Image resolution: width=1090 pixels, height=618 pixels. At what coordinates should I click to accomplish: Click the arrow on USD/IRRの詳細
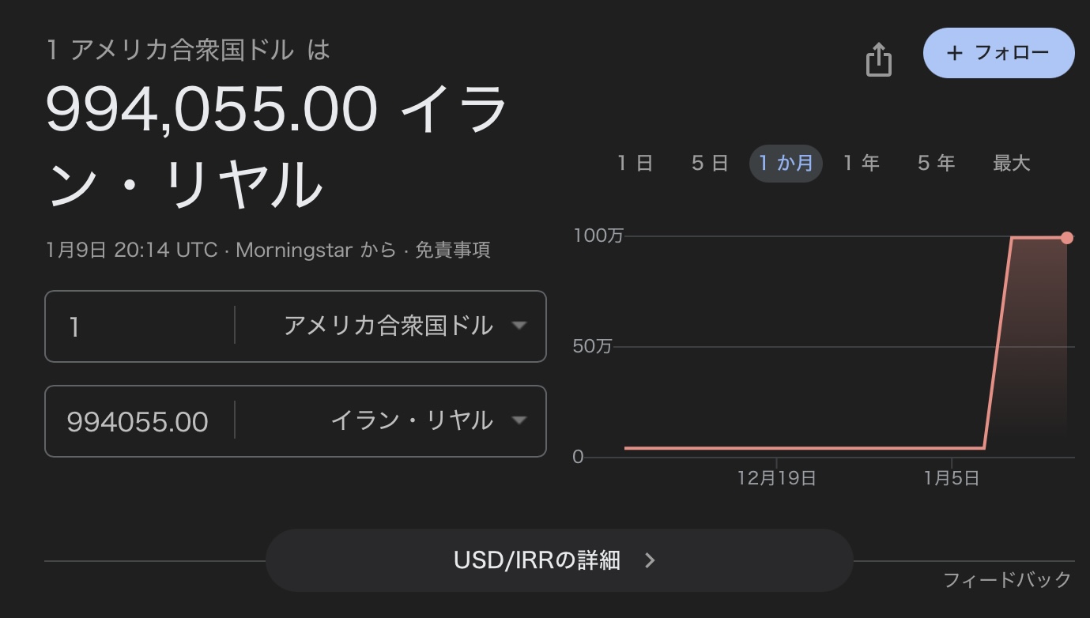pos(650,560)
